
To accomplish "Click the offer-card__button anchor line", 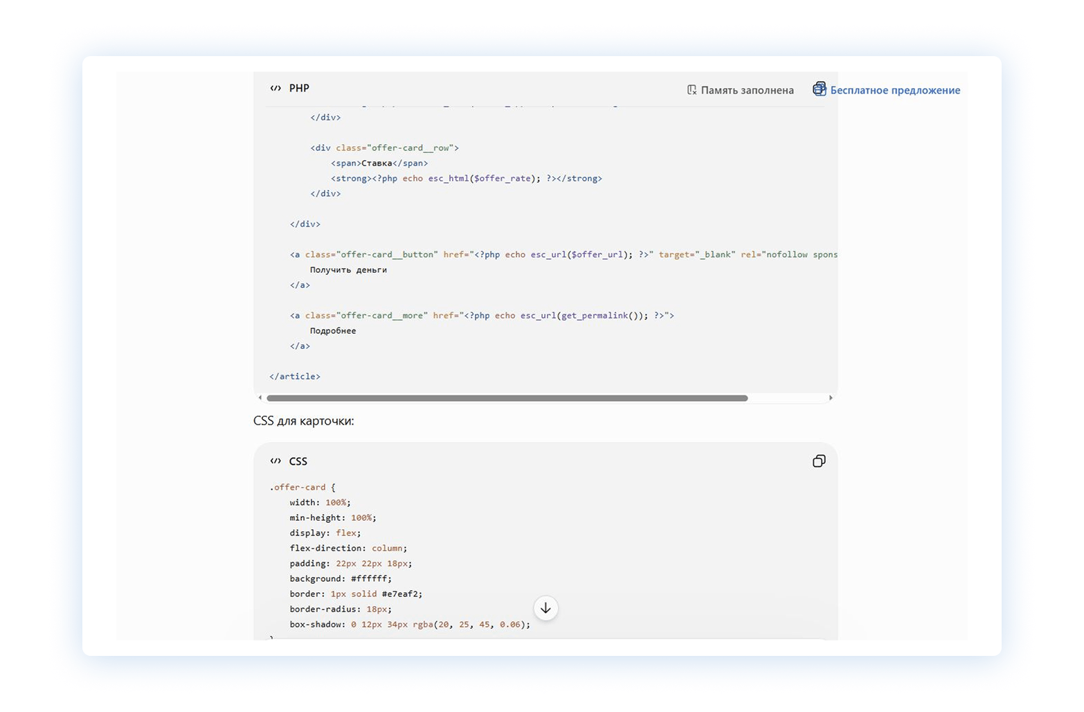I will pos(563,254).
